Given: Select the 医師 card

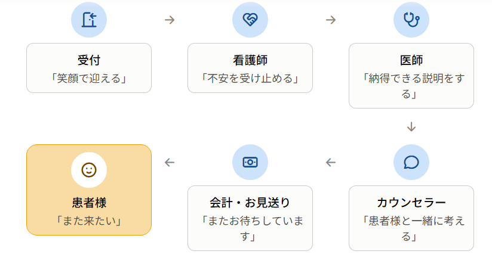Looking at the screenshot, I should [x=411, y=76].
